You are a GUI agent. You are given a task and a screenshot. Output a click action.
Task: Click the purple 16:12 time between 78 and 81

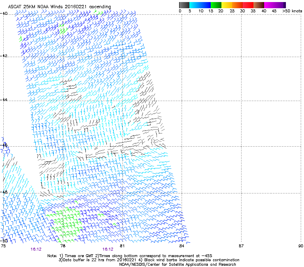click(x=108, y=249)
